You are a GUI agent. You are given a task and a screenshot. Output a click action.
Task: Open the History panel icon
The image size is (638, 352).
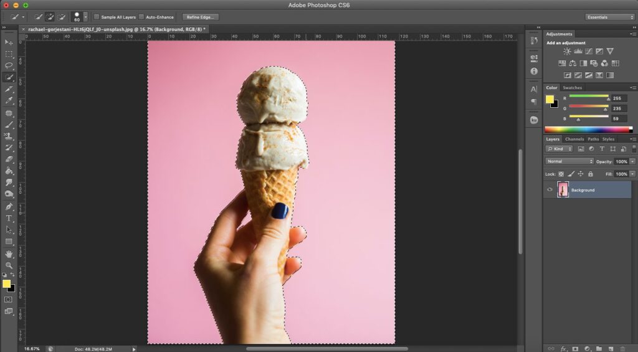pyautogui.click(x=534, y=41)
